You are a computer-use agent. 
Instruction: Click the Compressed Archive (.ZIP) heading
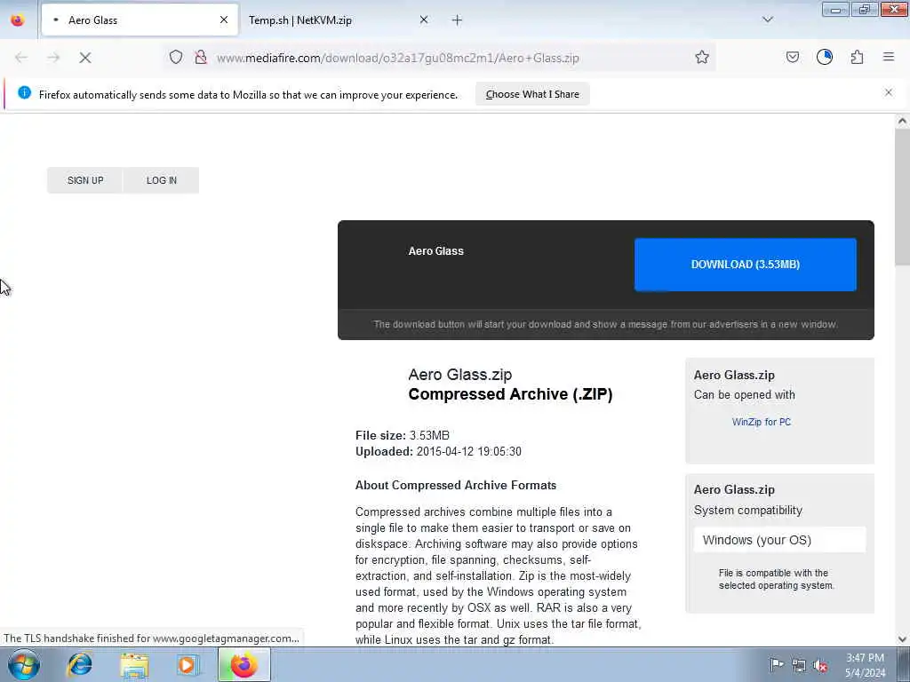click(510, 394)
